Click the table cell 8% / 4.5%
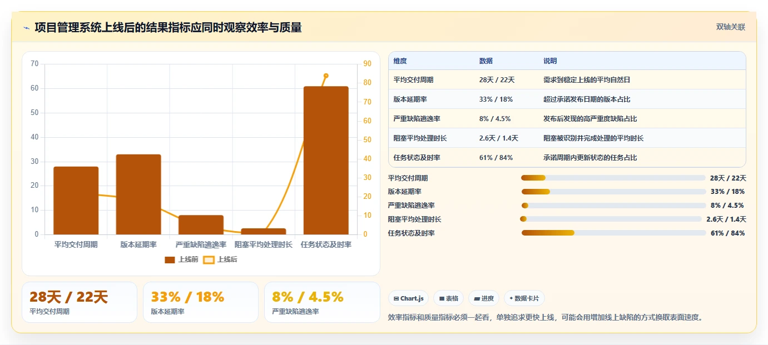The image size is (768, 345). point(494,119)
